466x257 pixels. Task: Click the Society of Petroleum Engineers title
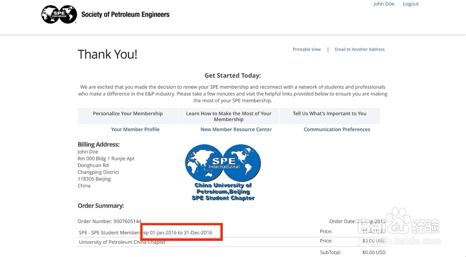(x=125, y=14)
